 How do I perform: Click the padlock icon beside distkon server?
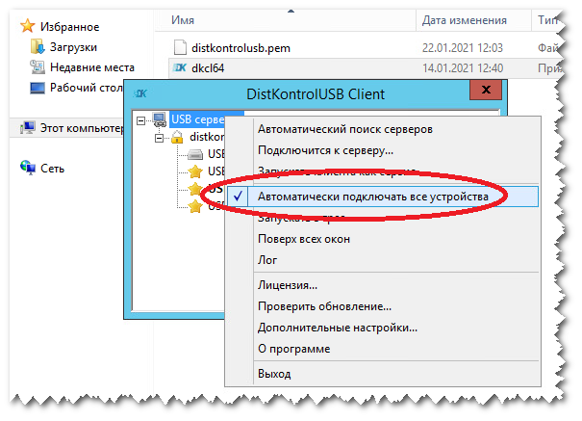click(177, 137)
